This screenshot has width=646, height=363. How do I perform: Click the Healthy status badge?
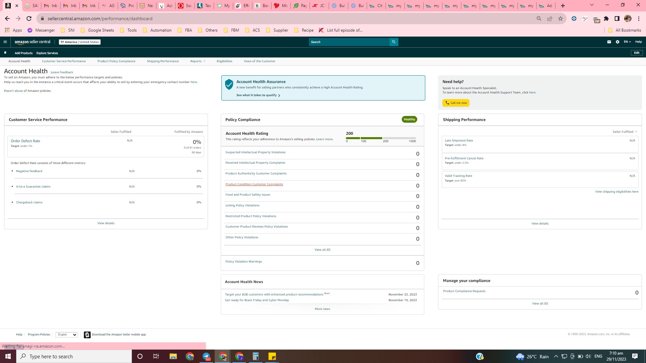pyautogui.click(x=409, y=119)
